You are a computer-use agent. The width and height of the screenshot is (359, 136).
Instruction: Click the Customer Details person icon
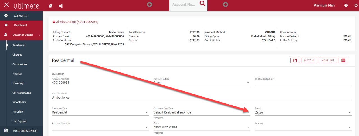(6, 35)
